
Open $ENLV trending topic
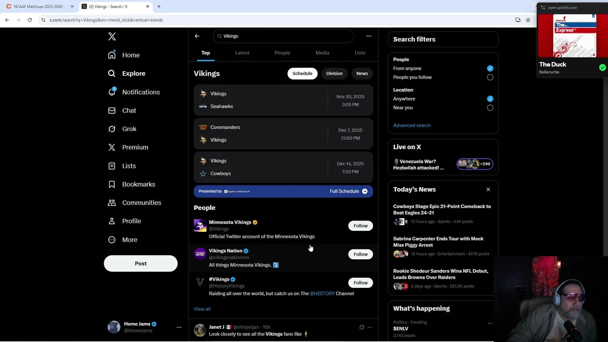[400, 329]
